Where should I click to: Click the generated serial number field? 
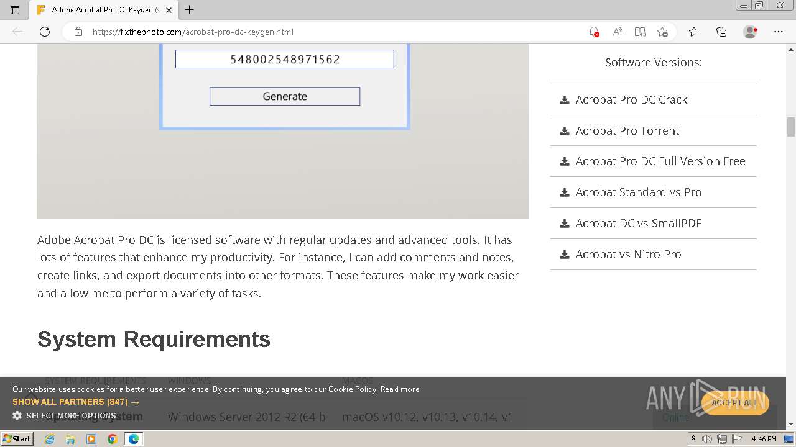285,59
